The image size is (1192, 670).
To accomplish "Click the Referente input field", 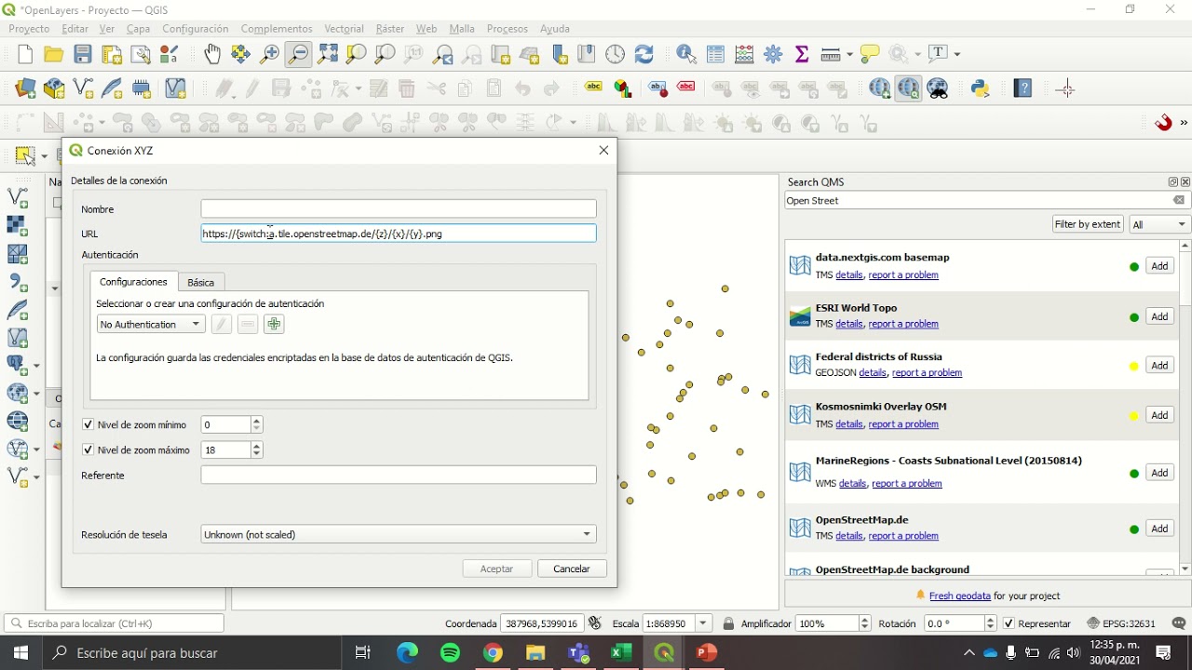I will tap(399, 475).
